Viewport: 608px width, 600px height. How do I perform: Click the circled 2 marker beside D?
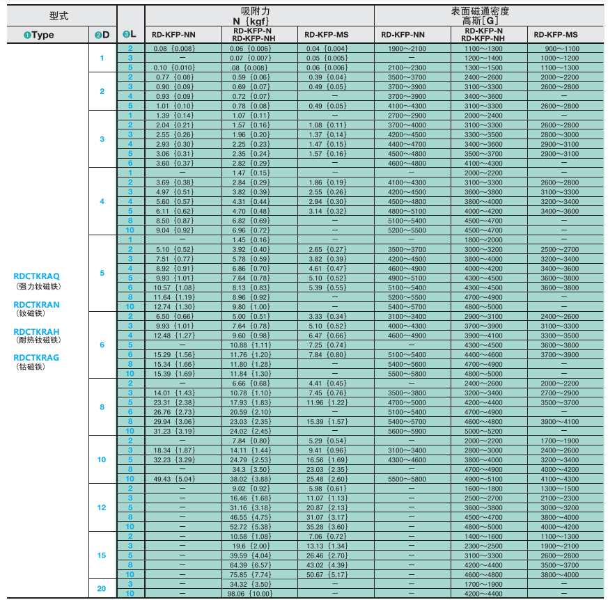[98, 35]
